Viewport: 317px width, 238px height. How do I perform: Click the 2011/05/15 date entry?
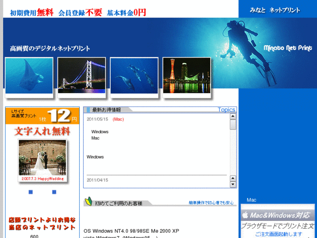pyautogui.click(x=97, y=119)
